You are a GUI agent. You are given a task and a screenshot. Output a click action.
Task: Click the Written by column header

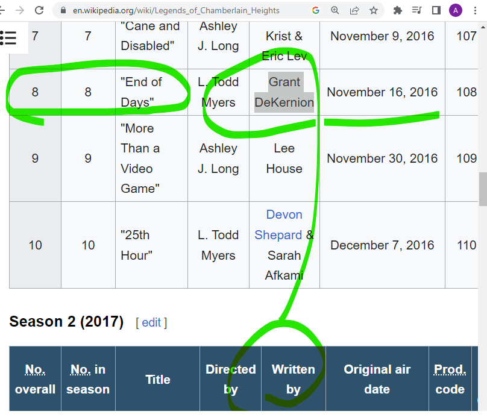[x=293, y=379]
